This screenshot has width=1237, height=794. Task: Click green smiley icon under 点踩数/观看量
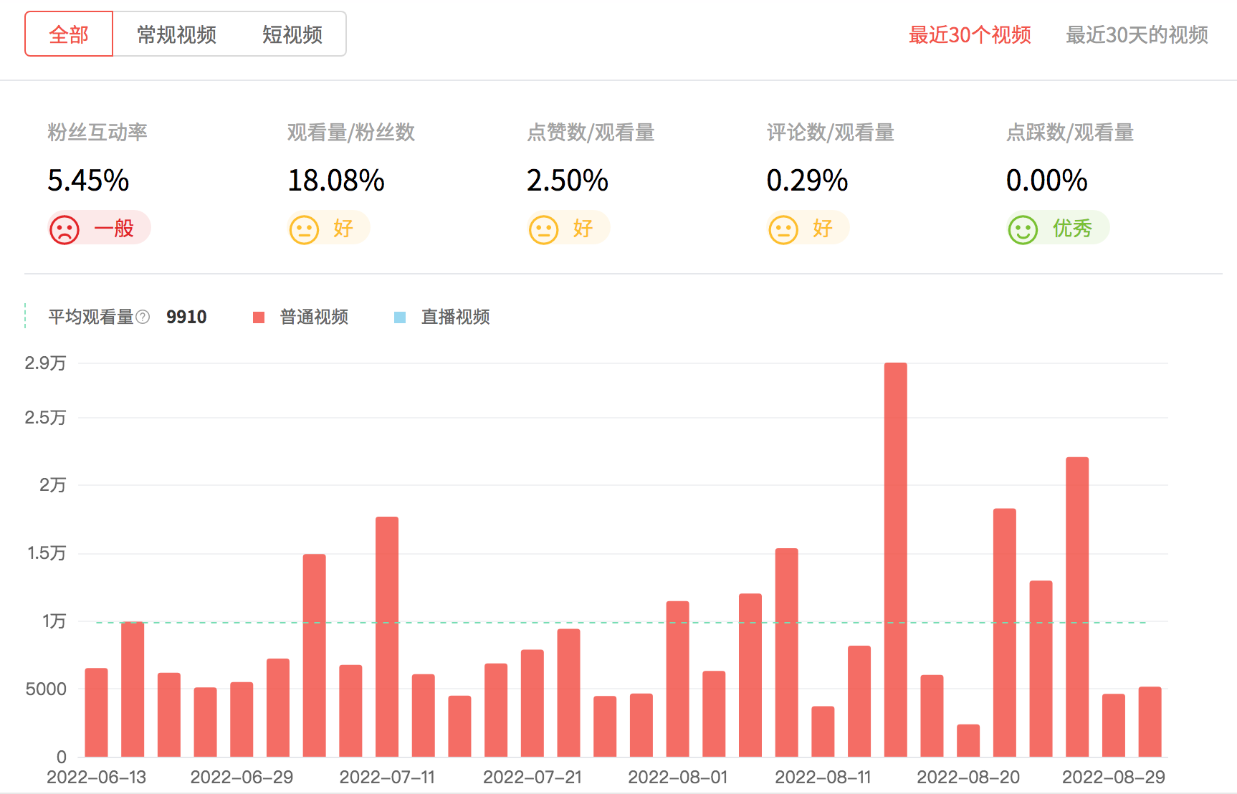click(x=1023, y=230)
